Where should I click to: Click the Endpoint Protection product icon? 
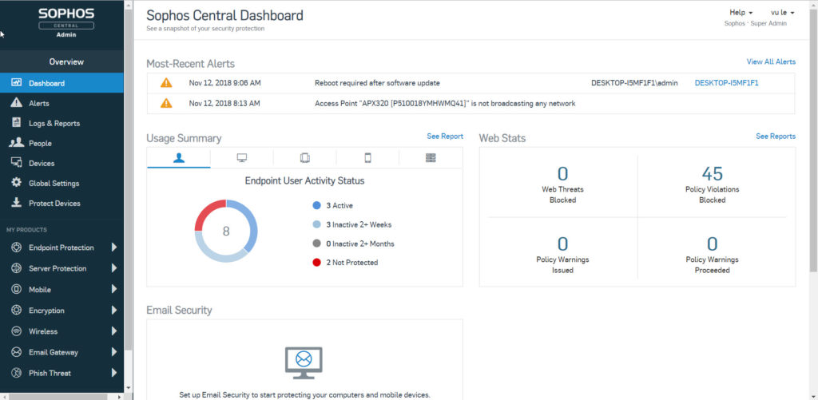[16, 248]
